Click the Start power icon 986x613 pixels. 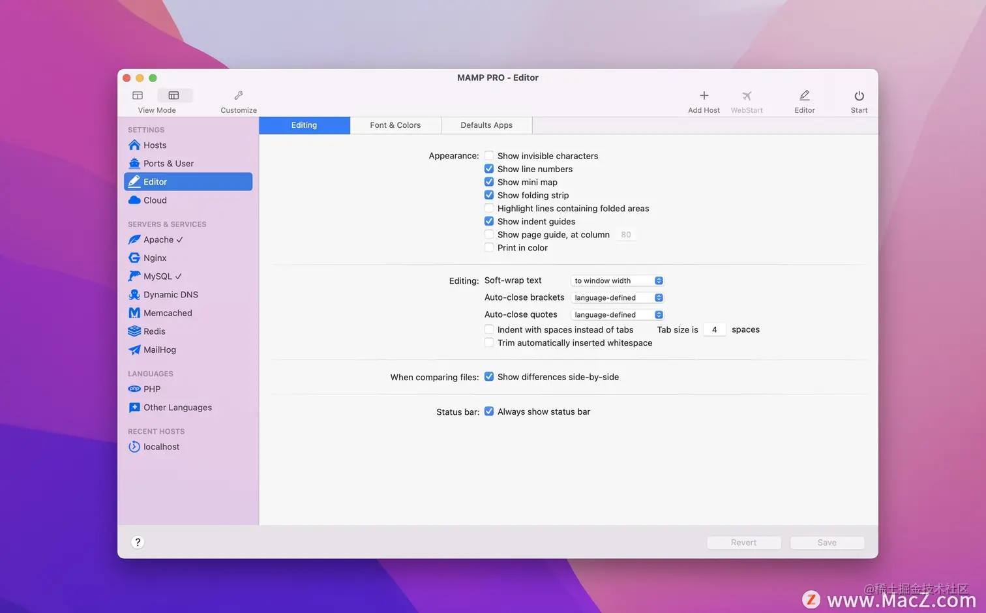pos(859,95)
